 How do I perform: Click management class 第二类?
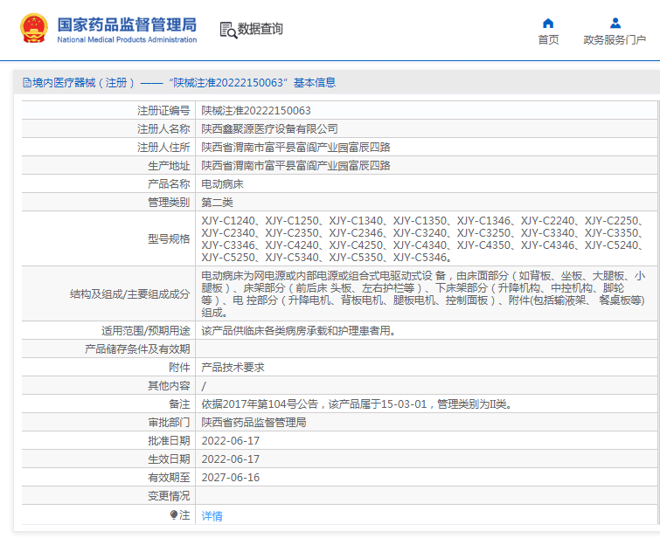(x=217, y=203)
